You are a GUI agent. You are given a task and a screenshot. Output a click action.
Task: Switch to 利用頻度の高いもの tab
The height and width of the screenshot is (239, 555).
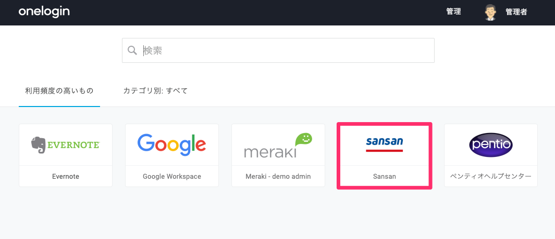pyautogui.click(x=59, y=91)
